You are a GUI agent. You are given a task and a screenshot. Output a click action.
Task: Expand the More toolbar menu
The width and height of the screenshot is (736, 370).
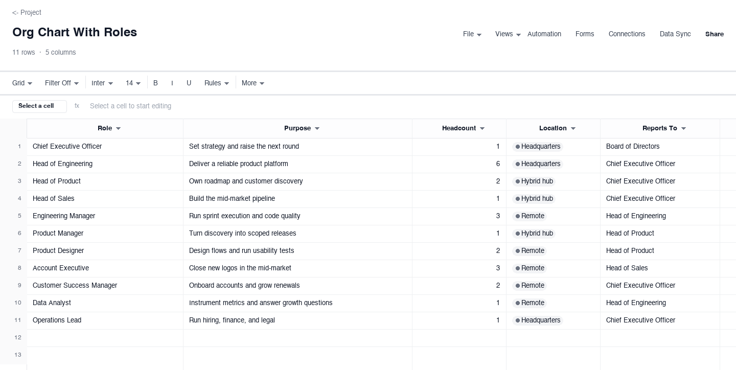253,83
